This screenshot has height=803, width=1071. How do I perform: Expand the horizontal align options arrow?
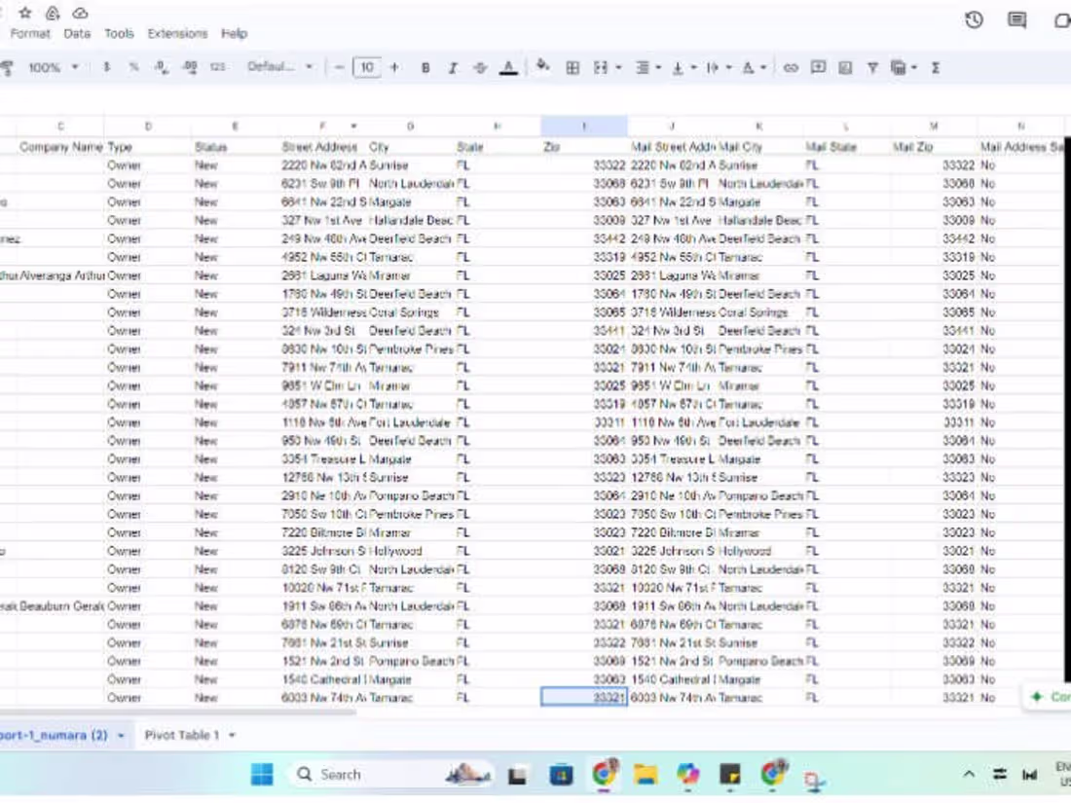658,67
